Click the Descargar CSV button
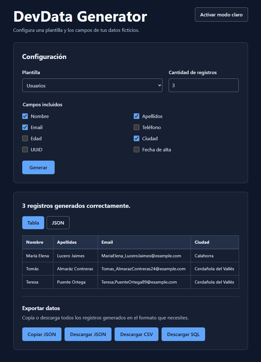 (x=137, y=334)
